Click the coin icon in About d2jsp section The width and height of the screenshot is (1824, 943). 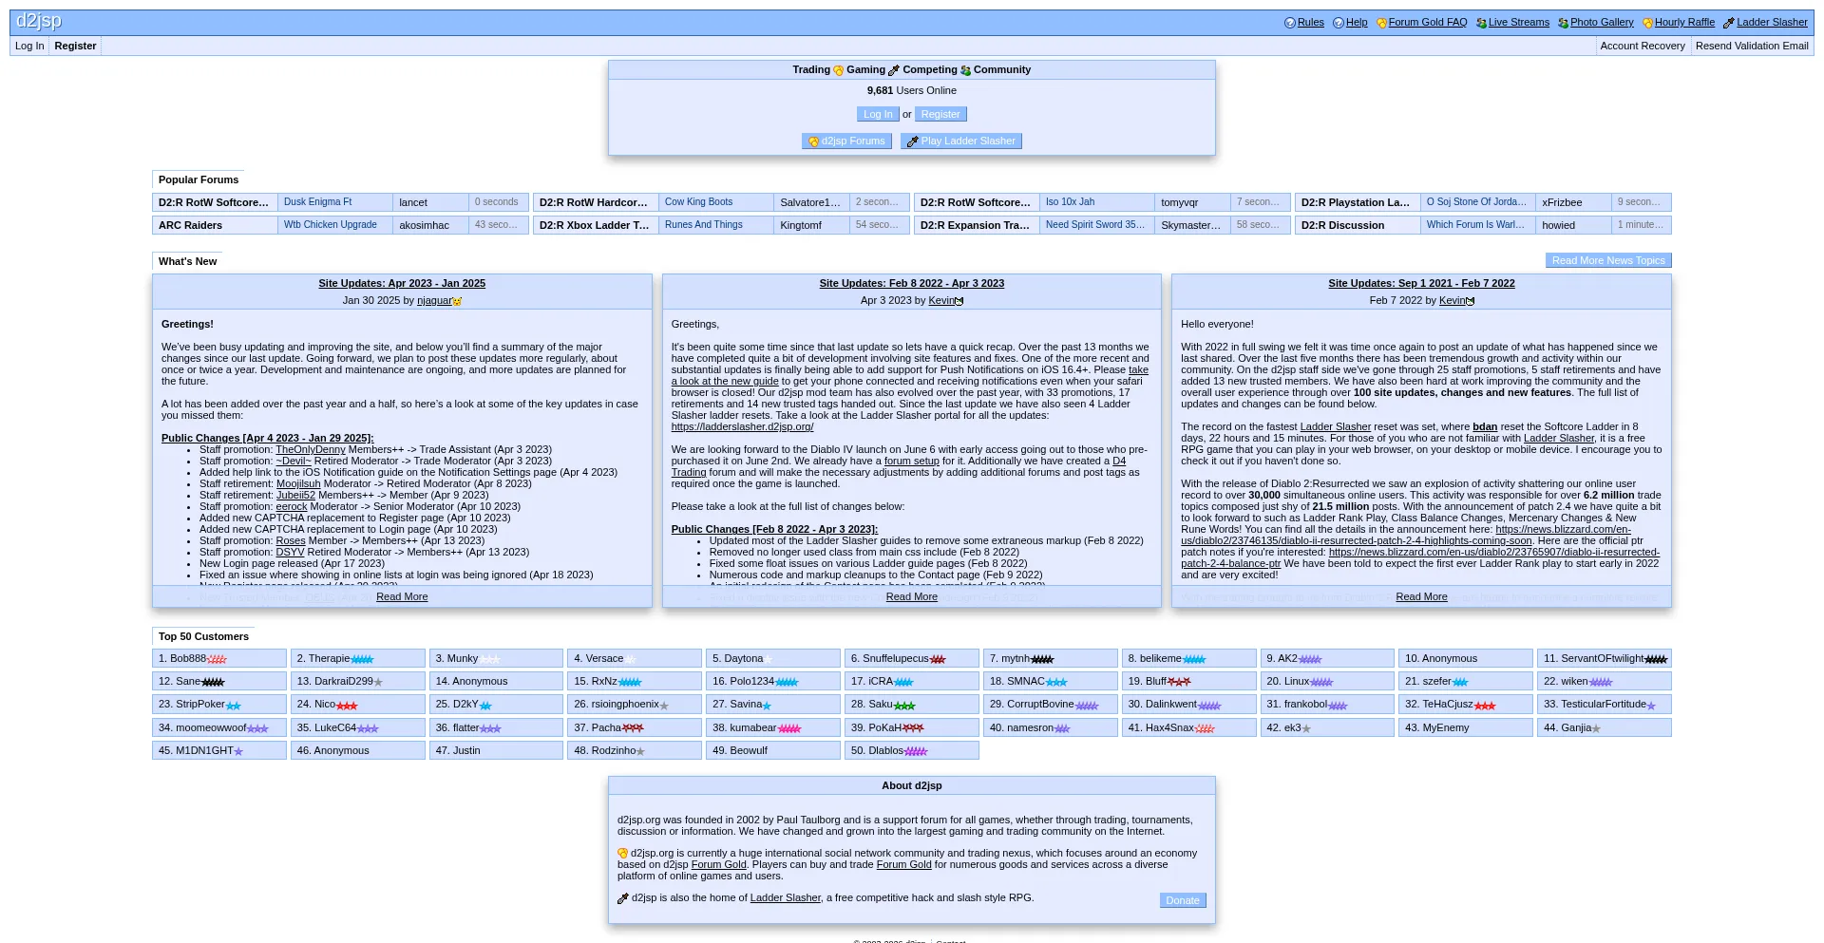623,854
